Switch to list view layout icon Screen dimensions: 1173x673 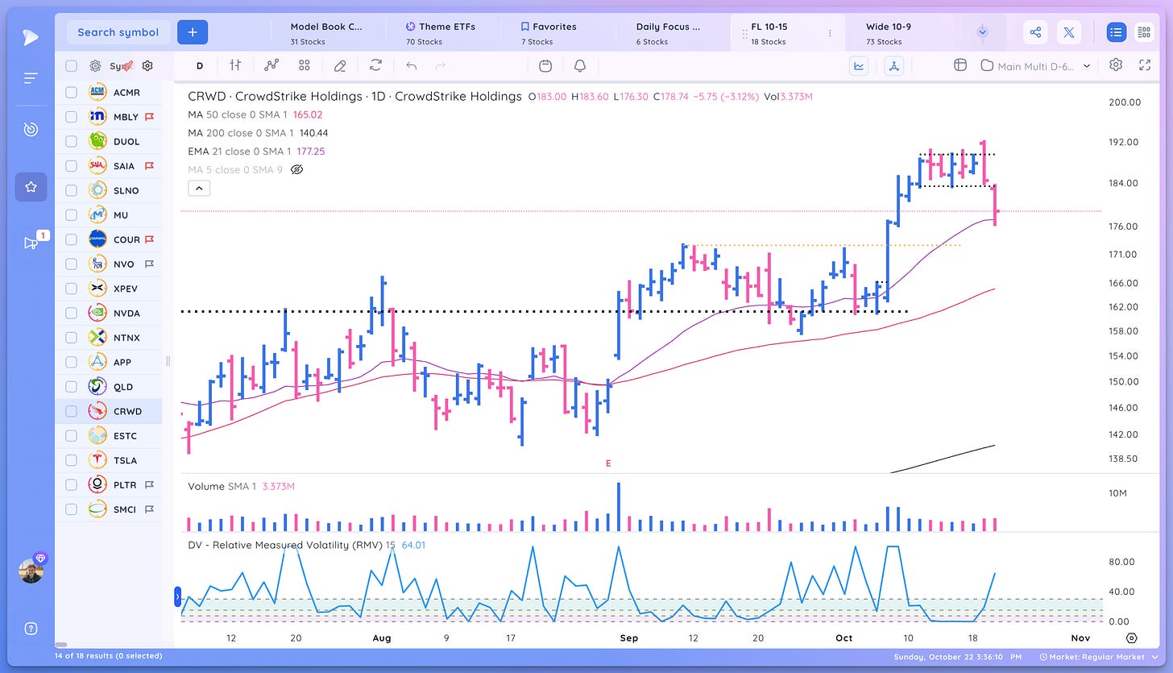click(x=1116, y=32)
